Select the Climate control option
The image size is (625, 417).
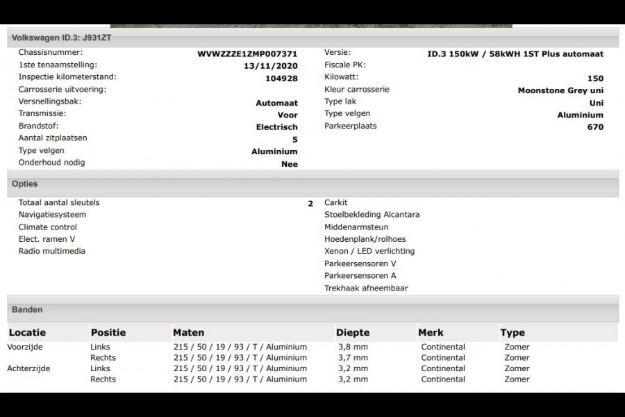pyautogui.click(x=48, y=227)
